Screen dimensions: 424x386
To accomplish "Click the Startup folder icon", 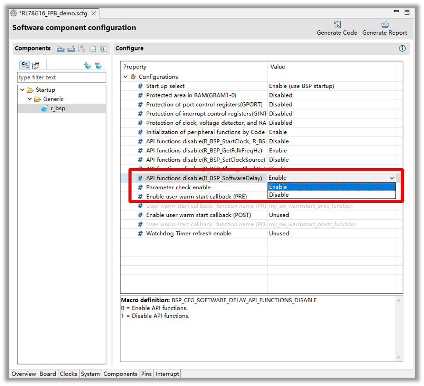I will coord(30,90).
